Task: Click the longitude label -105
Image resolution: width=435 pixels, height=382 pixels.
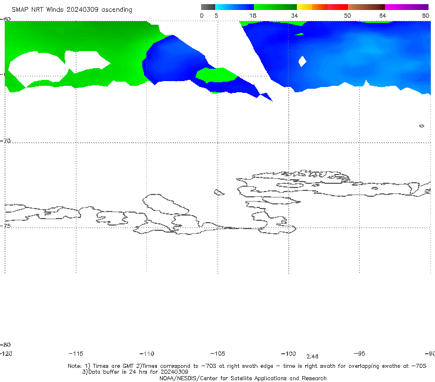Action: (x=217, y=353)
